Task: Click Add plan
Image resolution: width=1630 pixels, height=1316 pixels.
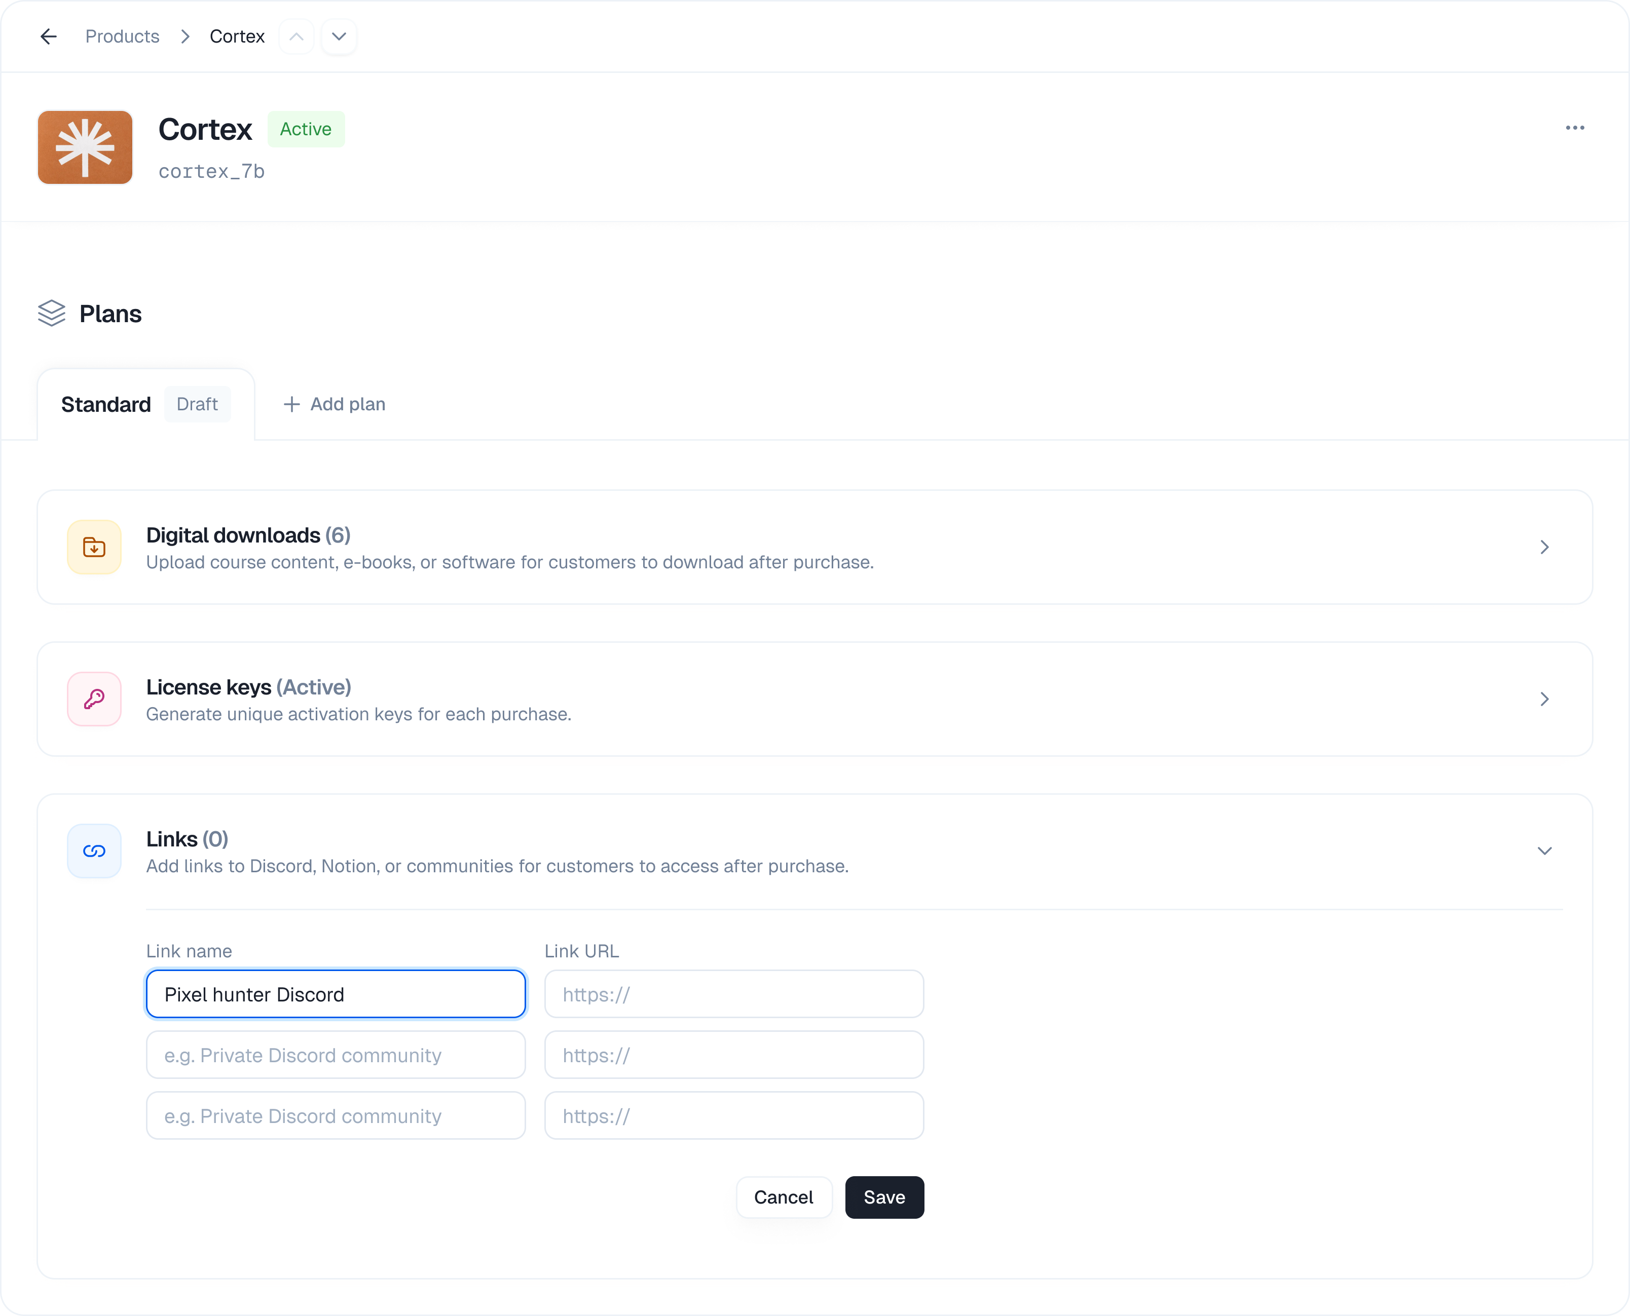Action: (335, 404)
